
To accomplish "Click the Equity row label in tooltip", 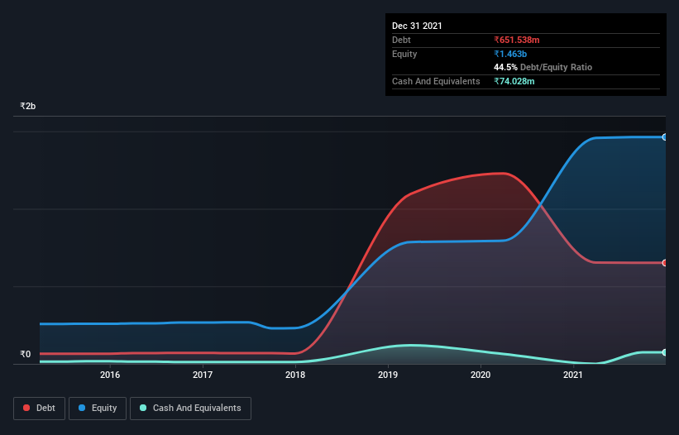I will click(404, 54).
